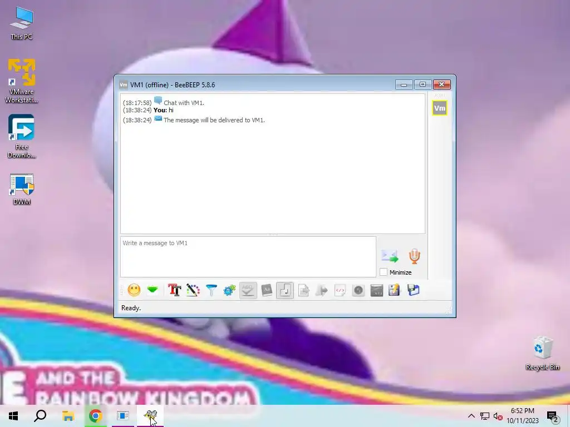
Task: Select the VM1 user avatar in the sidebar
Action: [440, 108]
